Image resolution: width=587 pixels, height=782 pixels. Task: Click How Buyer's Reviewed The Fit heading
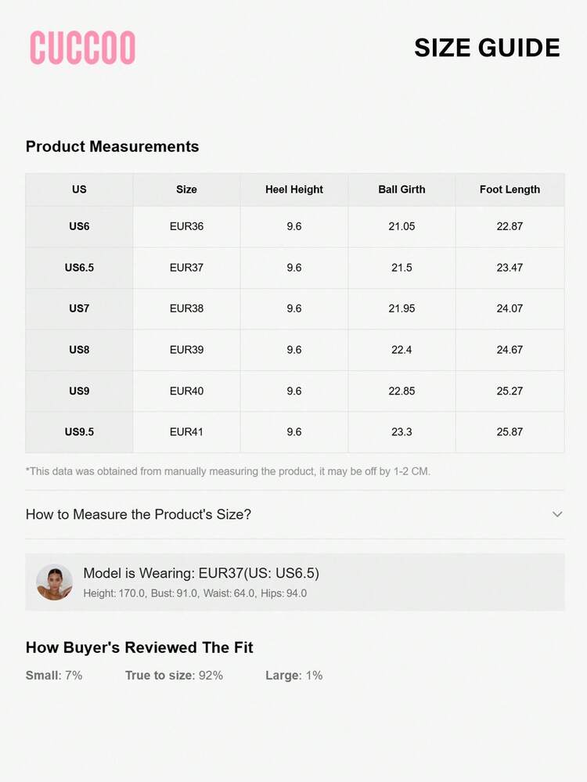(139, 647)
